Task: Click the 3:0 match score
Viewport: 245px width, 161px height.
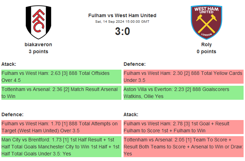Action: (x=122, y=31)
